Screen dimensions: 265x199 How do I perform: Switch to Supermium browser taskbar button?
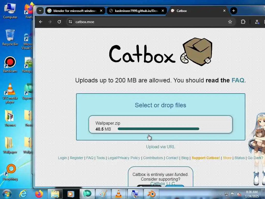[87, 194]
